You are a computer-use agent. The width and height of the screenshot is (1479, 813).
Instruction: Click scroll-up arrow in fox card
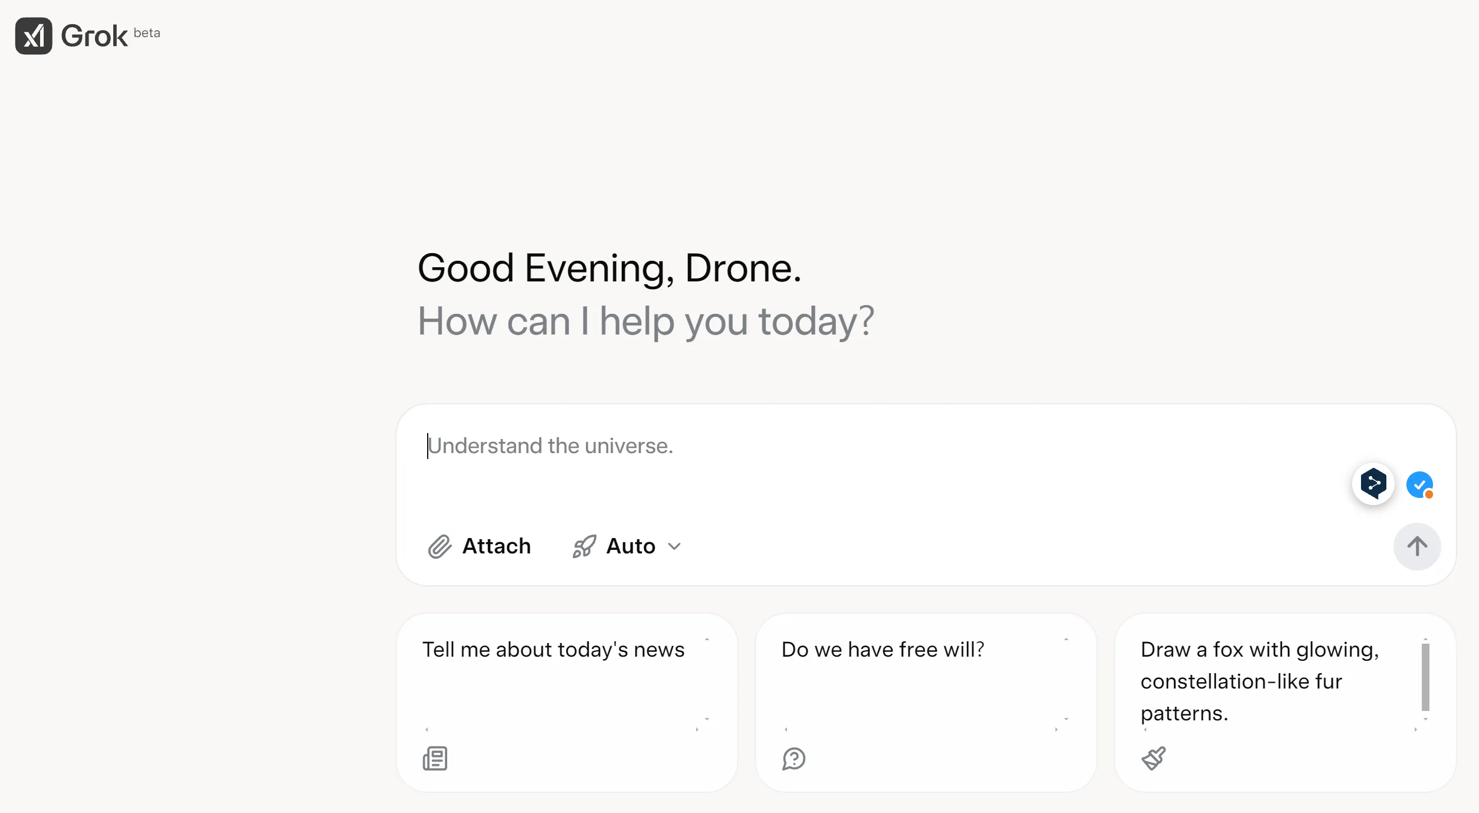coord(1425,639)
